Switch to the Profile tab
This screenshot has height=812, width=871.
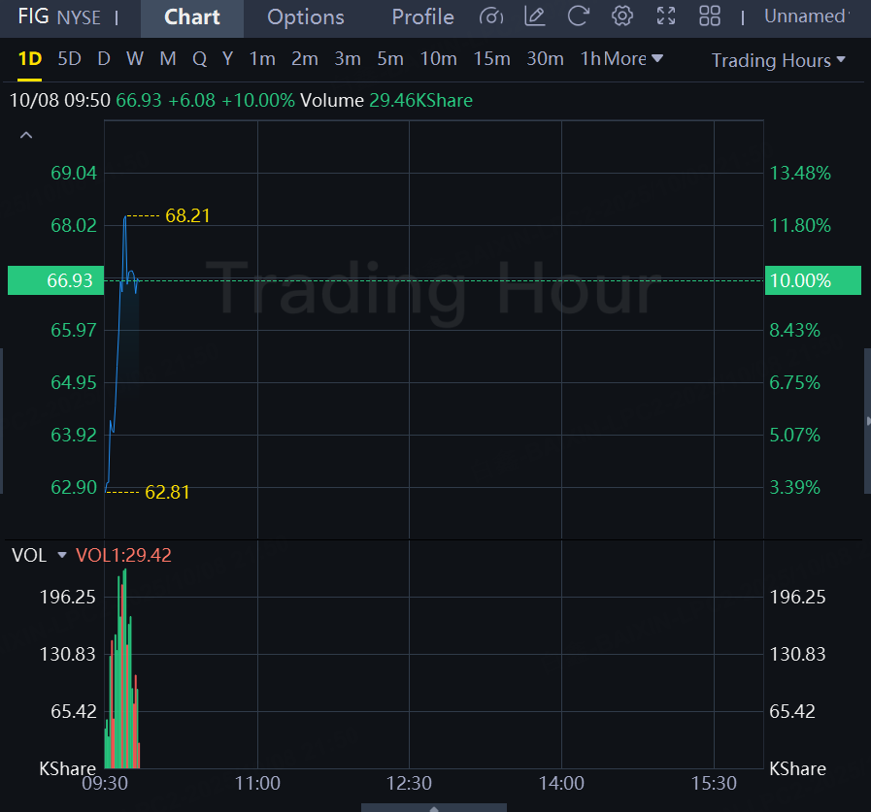point(422,16)
